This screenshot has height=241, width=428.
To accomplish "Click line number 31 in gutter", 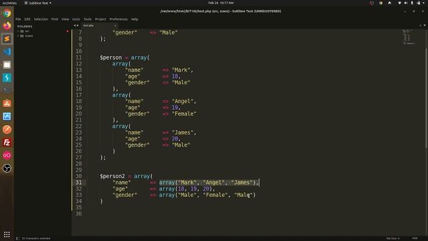I will 79,183.
